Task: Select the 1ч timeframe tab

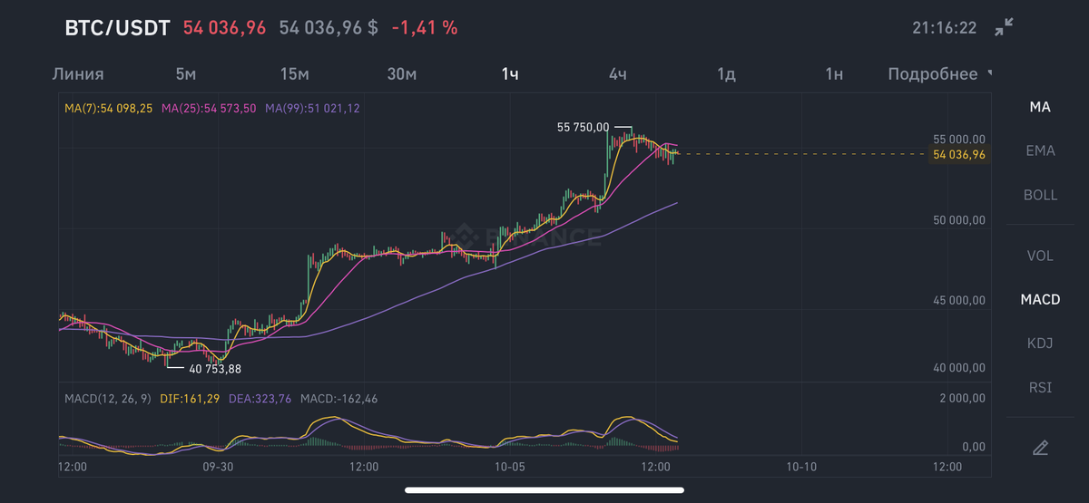Action: tap(510, 74)
